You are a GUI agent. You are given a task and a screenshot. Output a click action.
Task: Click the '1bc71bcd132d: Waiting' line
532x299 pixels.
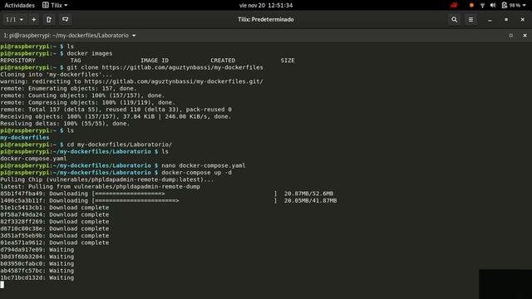pyautogui.click(x=37, y=277)
